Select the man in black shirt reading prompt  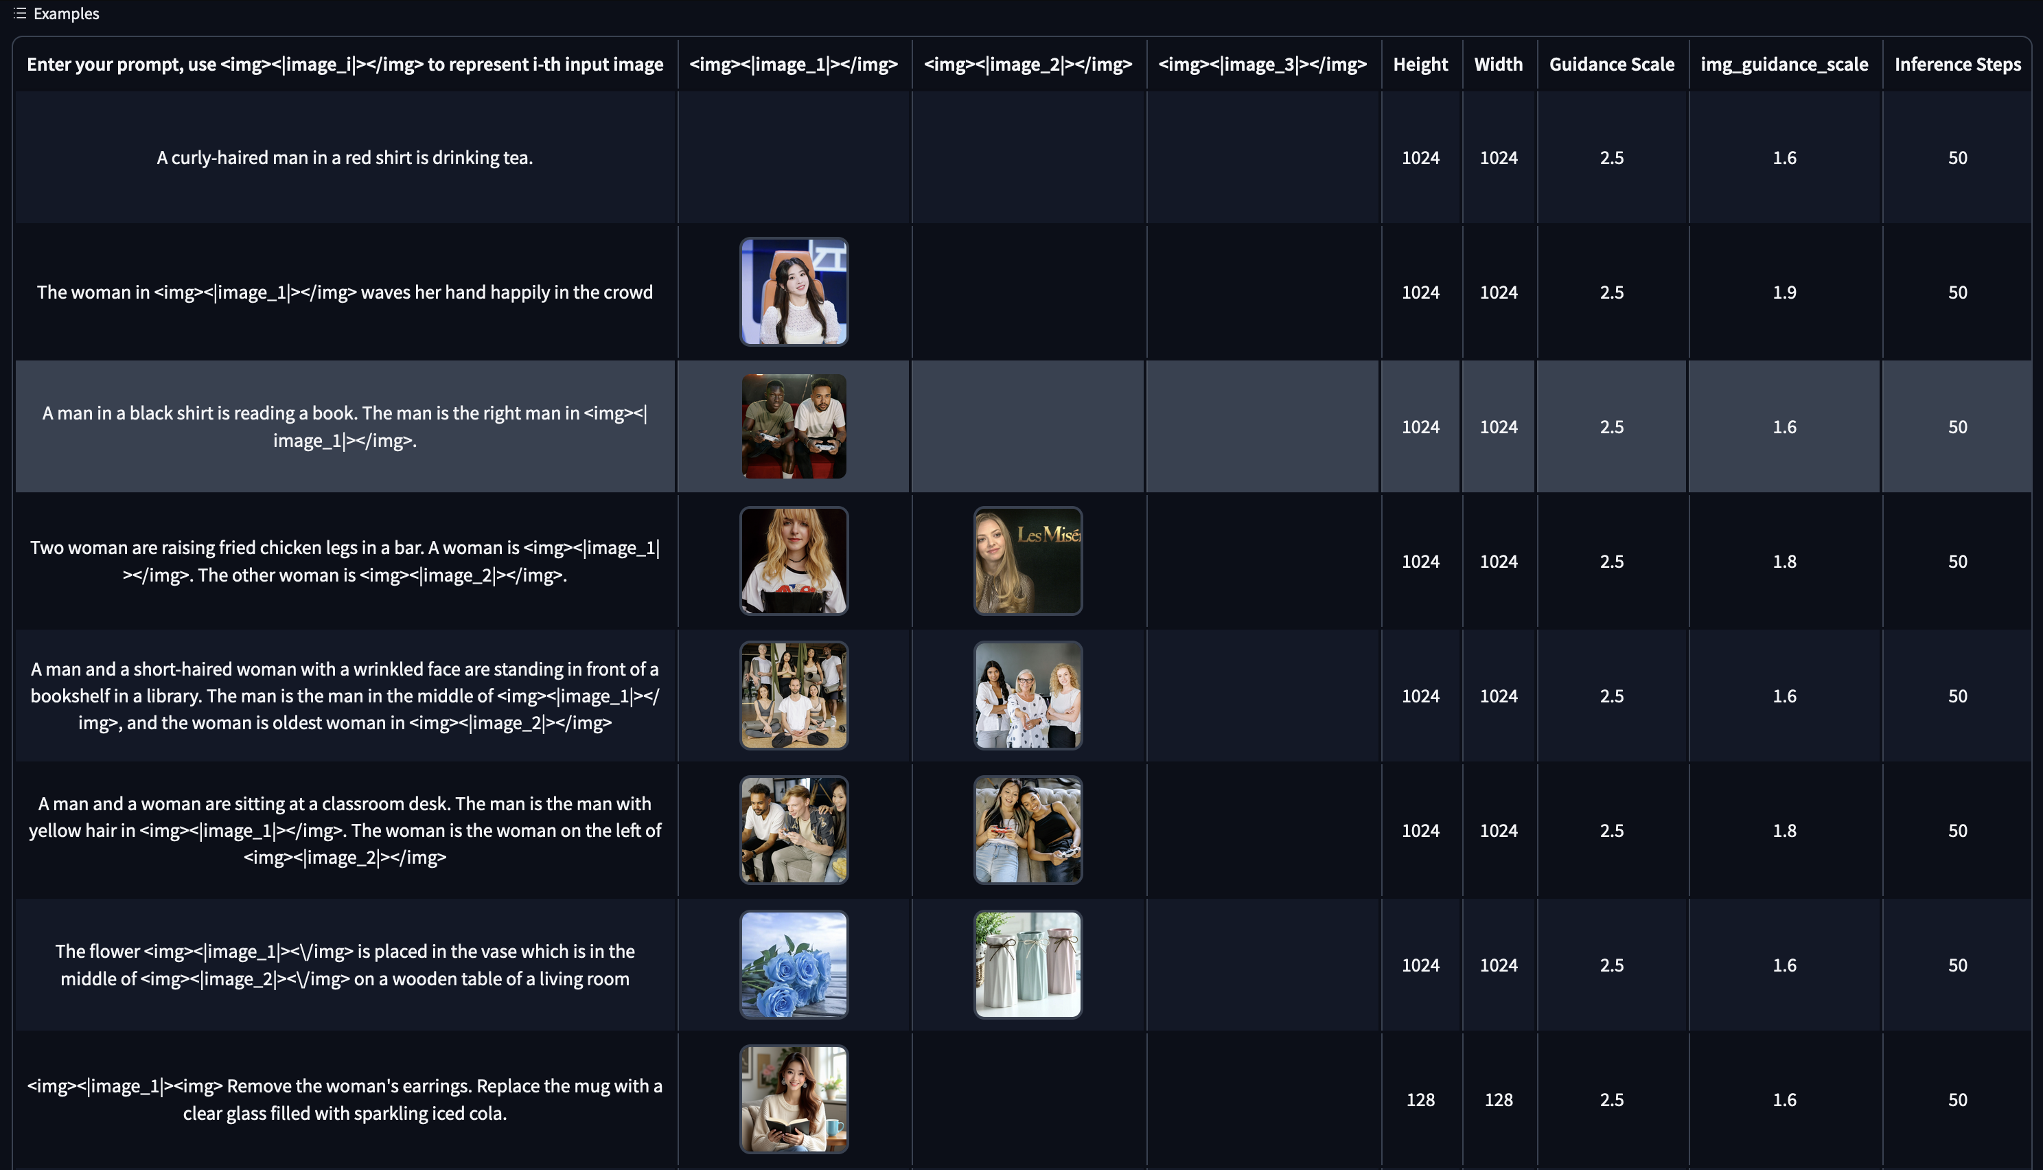tap(345, 426)
